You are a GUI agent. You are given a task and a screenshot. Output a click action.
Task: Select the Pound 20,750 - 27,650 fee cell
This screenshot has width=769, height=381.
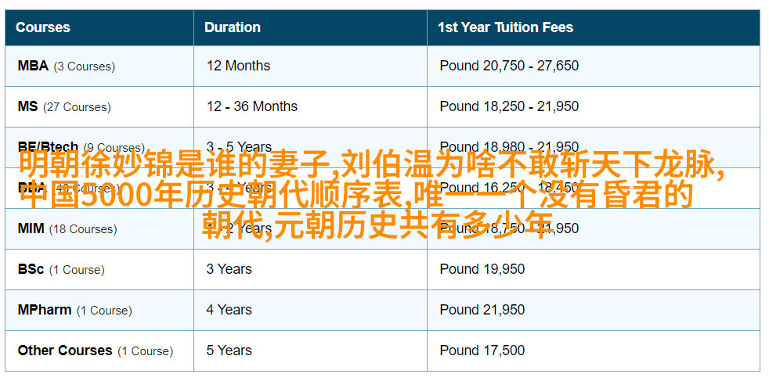(509, 66)
